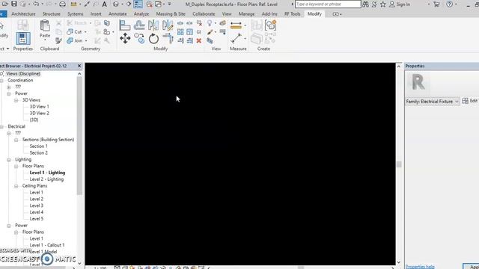Click the 'Type a keyword or phrase' search box
The image size is (479, 269).
pyautogui.click(x=328, y=4)
